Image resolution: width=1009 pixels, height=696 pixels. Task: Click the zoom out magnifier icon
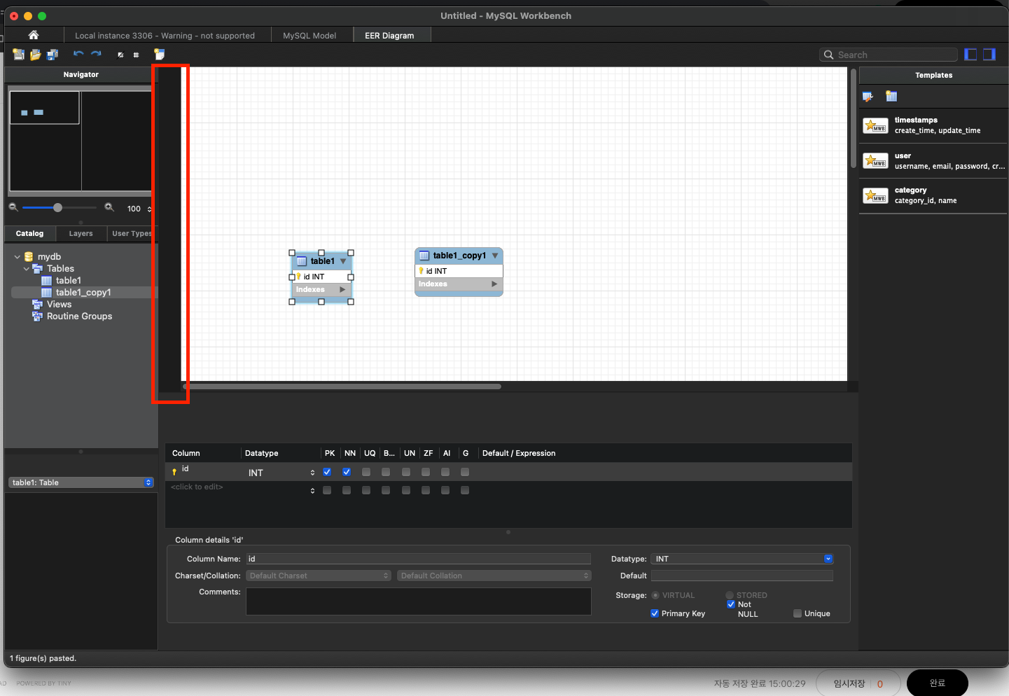pos(13,207)
